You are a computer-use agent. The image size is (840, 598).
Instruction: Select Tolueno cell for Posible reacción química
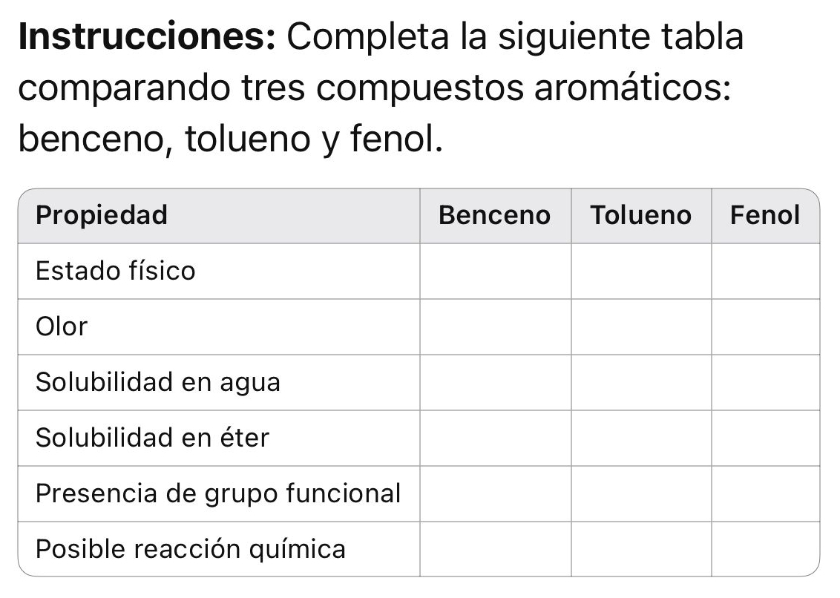coord(641,549)
